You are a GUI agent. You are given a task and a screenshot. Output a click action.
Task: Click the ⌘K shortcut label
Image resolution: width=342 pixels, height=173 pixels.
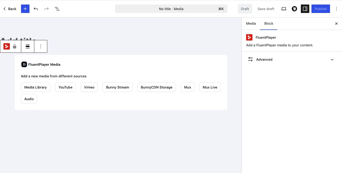pyautogui.click(x=221, y=9)
